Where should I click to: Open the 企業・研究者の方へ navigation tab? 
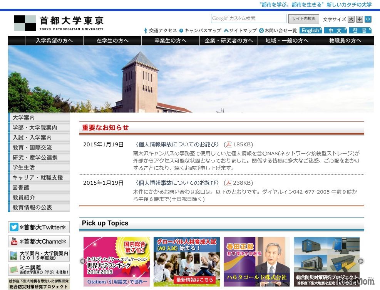tap(229, 41)
